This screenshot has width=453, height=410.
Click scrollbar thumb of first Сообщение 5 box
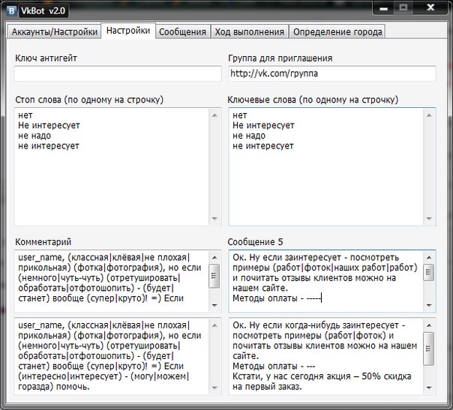point(428,272)
